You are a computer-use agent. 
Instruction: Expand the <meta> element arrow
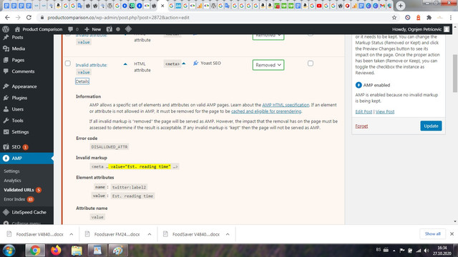coord(184,64)
